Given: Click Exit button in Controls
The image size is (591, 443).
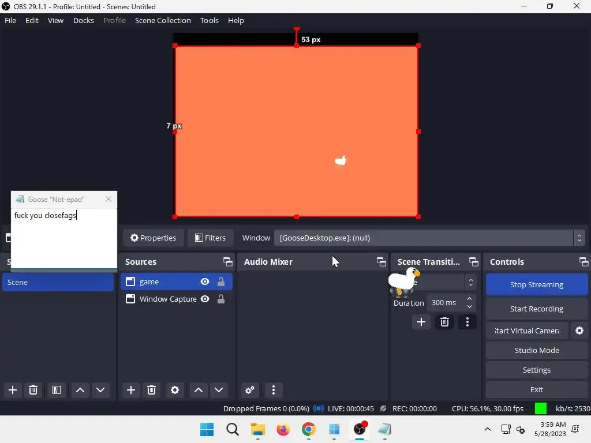Looking at the screenshot, I should coord(537,389).
